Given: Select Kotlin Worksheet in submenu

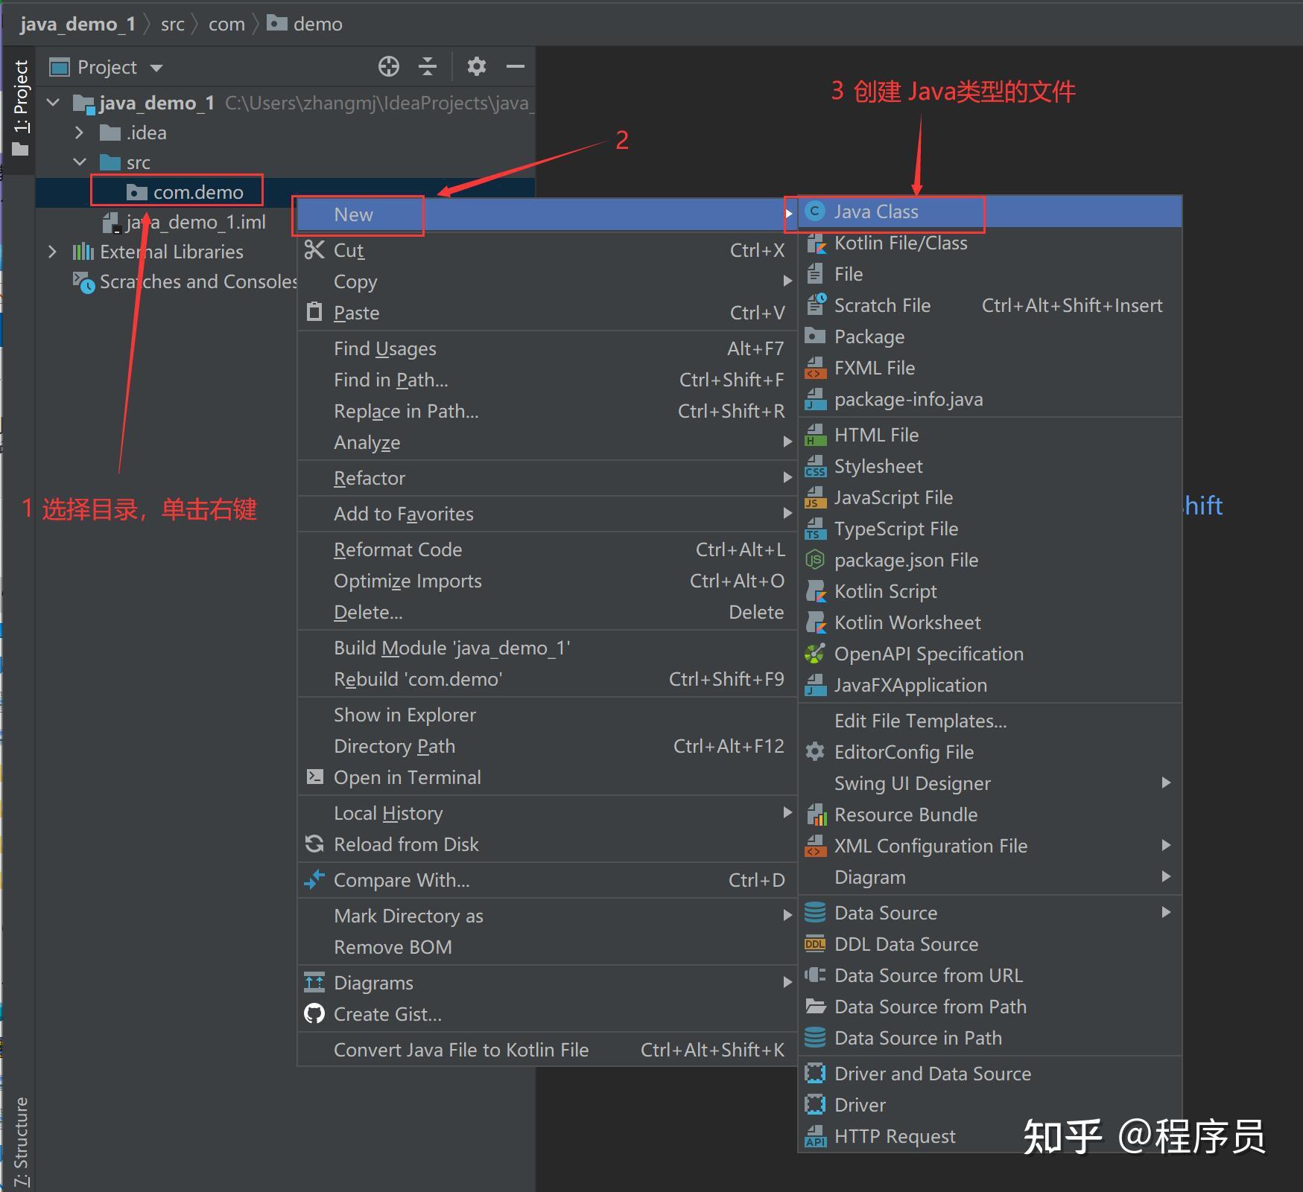Looking at the screenshot, I should (990, 622).
